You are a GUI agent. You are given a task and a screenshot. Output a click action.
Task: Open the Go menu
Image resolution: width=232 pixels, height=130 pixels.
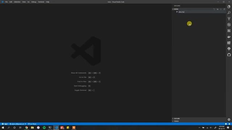[x=28, y=2]
